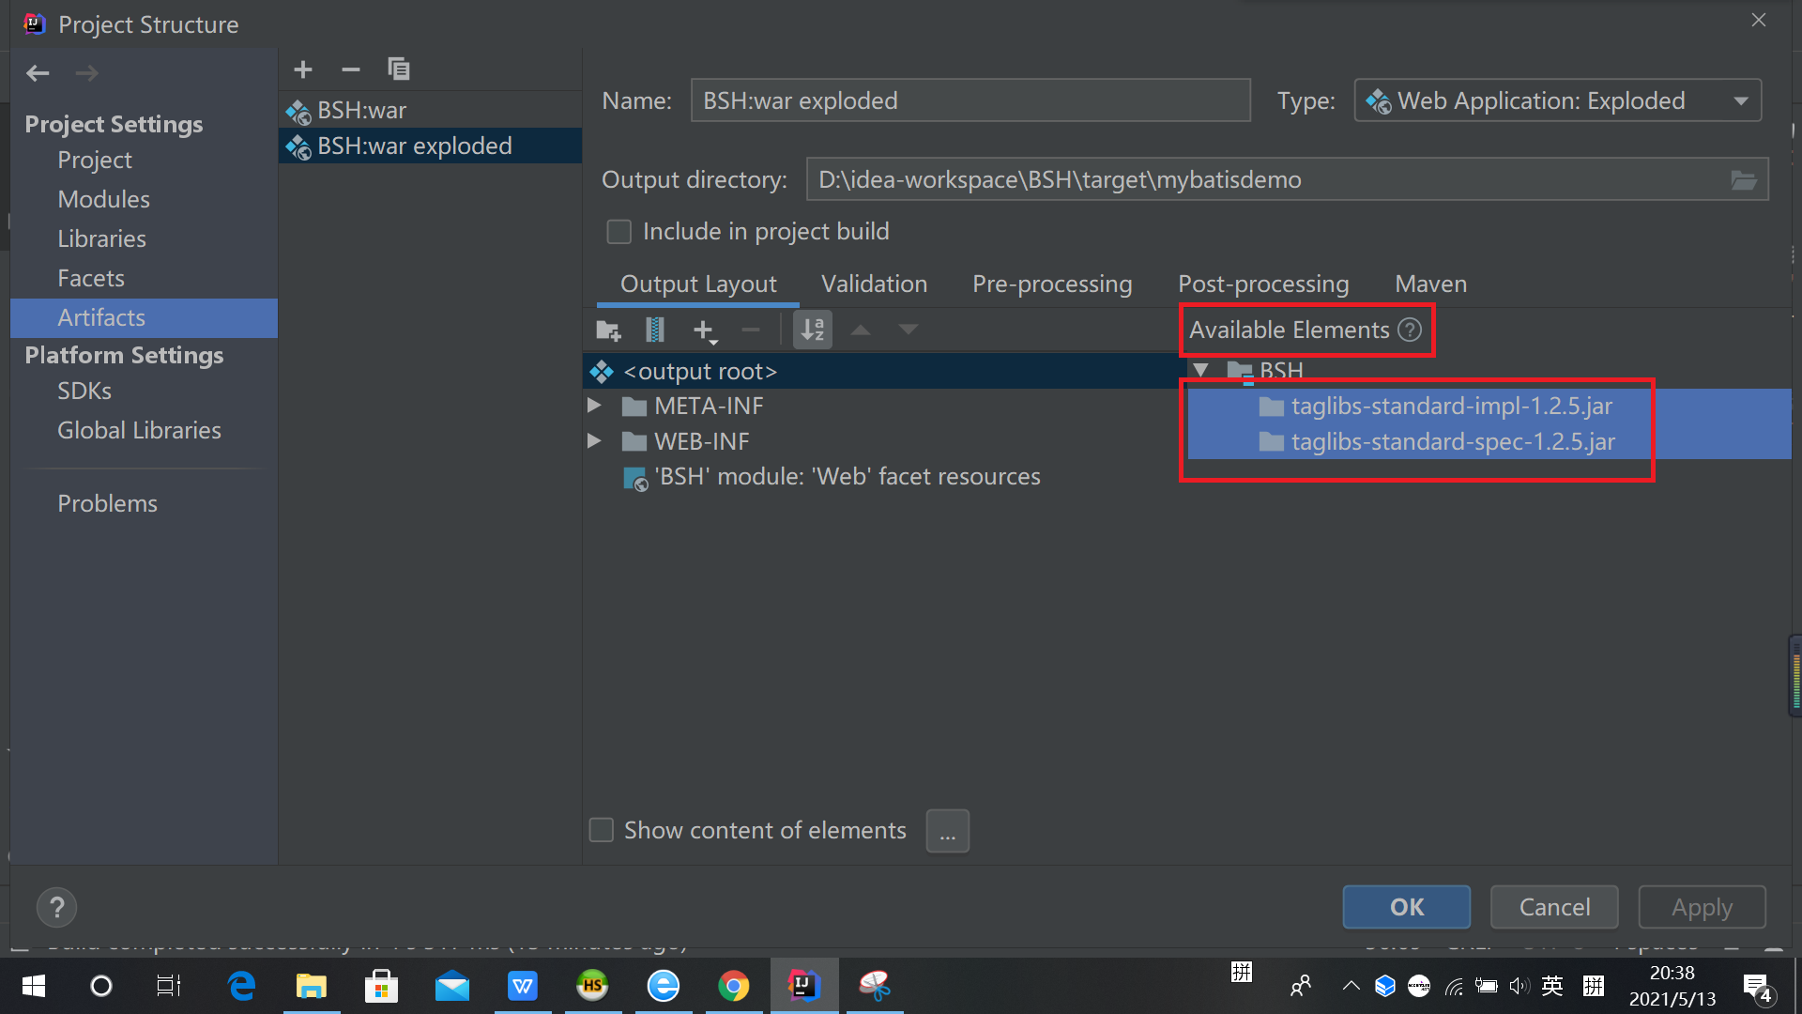Click the create directory icon in layout toolbar

pyautogui.click(x=608, y=330)
